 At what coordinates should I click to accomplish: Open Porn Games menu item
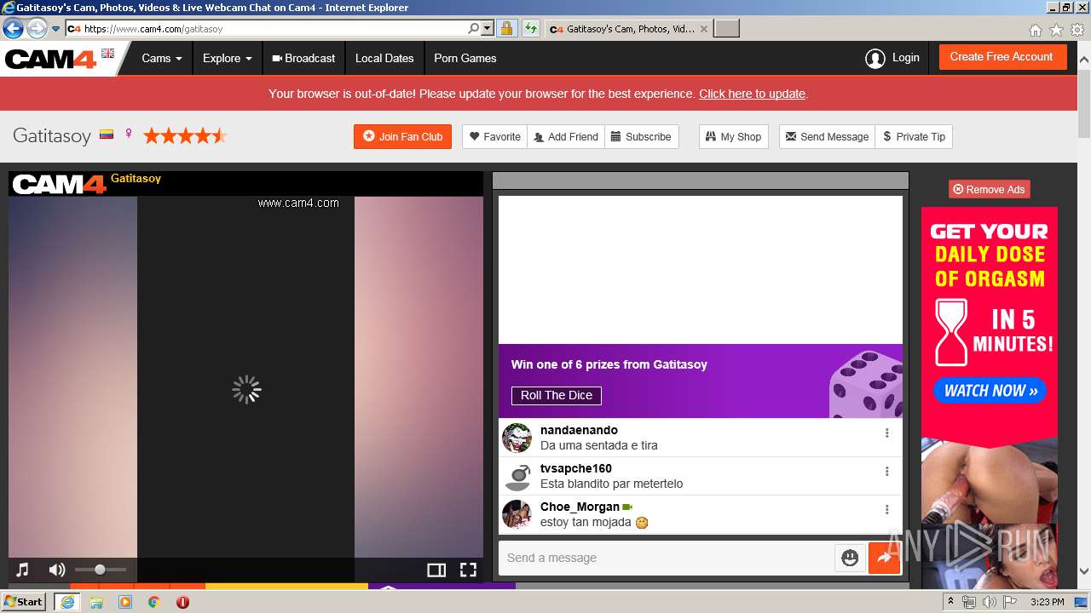point(465,59)
